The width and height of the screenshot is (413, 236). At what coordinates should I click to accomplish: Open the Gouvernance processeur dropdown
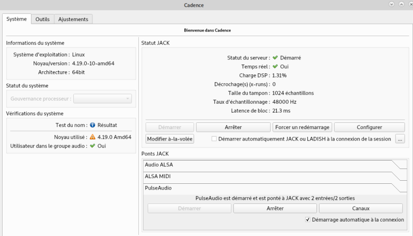(x=102, y=99)
